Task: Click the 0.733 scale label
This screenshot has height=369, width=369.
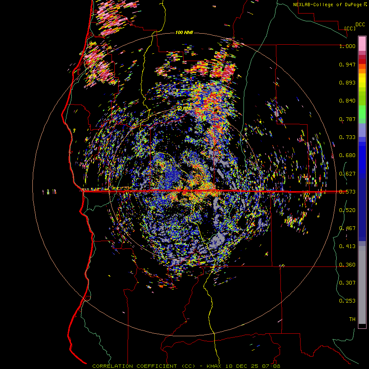Action: pos(347,137)
